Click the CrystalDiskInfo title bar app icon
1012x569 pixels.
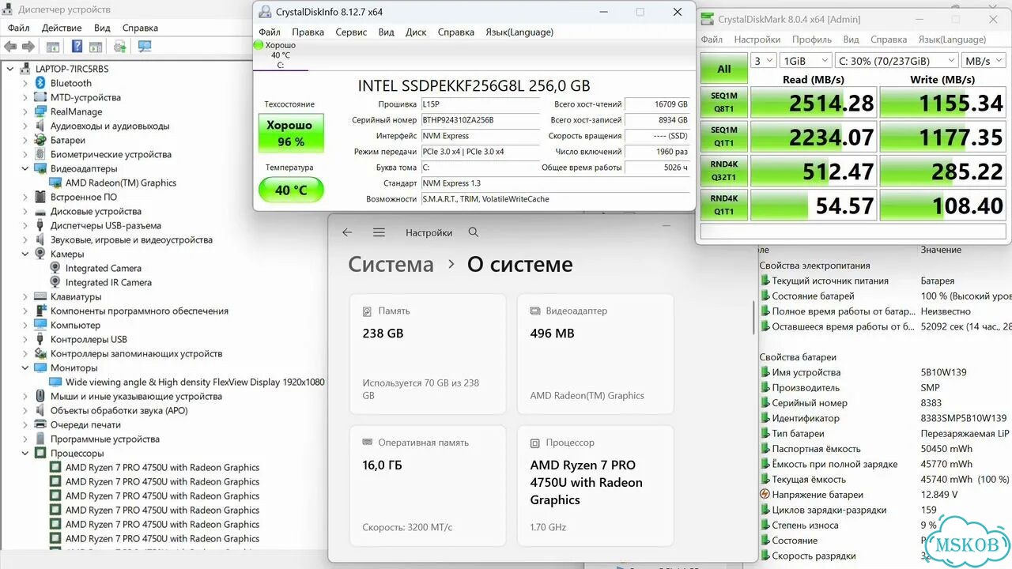pyautogui.click(x=264, y=12)
